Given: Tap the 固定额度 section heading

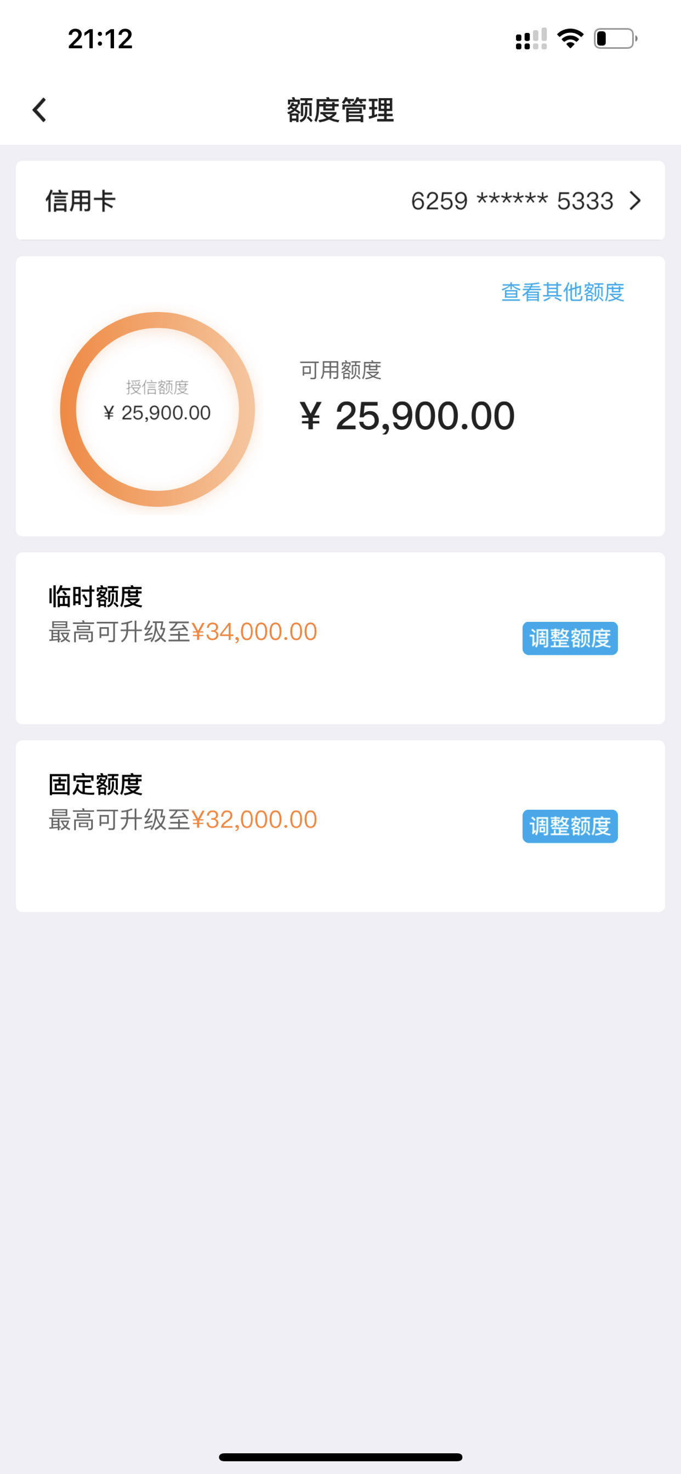Looking at the screenshot, I should coord(95,784).
